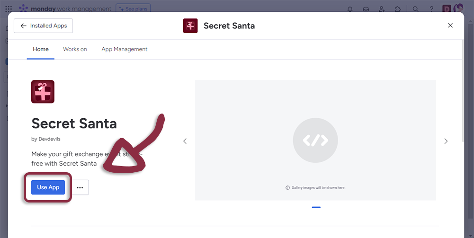Click the invite members icon
Screen dimensions: 474x238
pos(382,9)
